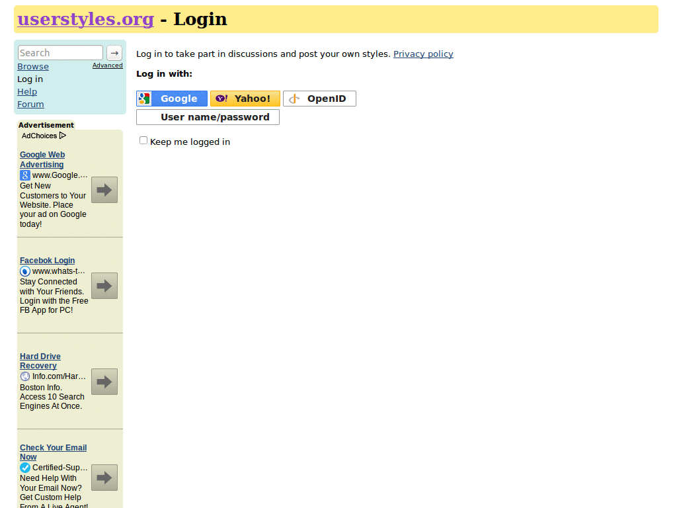Click the search submit arrow button

coord(114,53)
